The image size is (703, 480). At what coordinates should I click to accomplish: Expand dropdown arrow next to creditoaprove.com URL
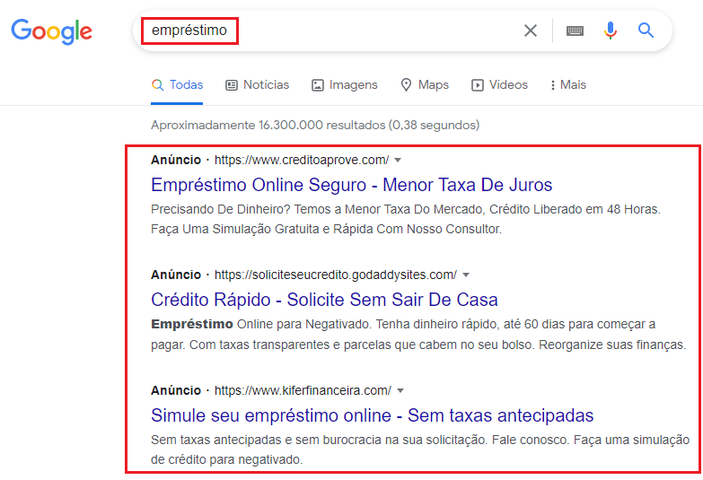[x=397, y=160]
